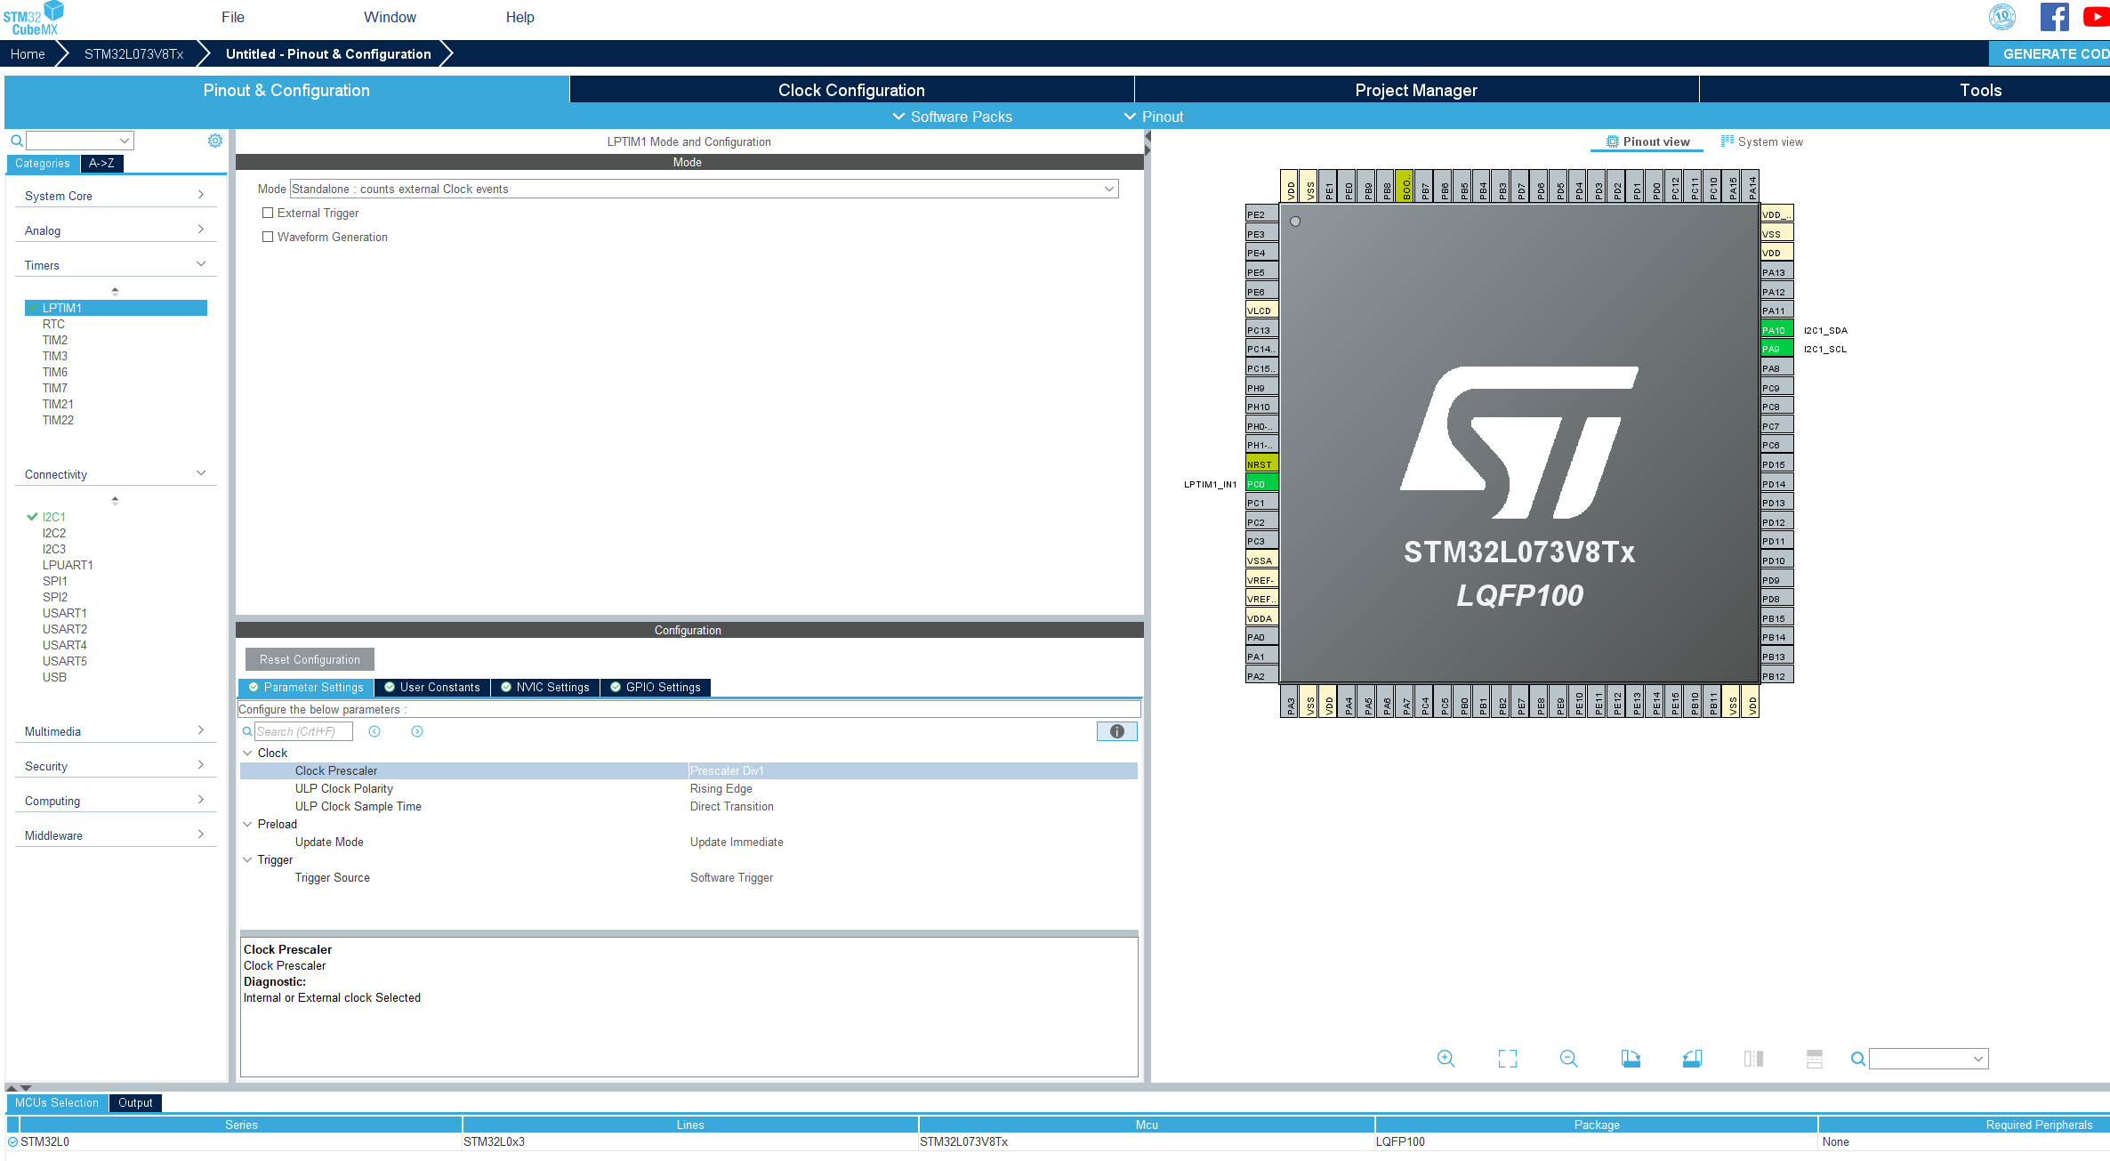Collapse the Trigger parameter group
This screenshot has height=1161, width=2110.
247,859
